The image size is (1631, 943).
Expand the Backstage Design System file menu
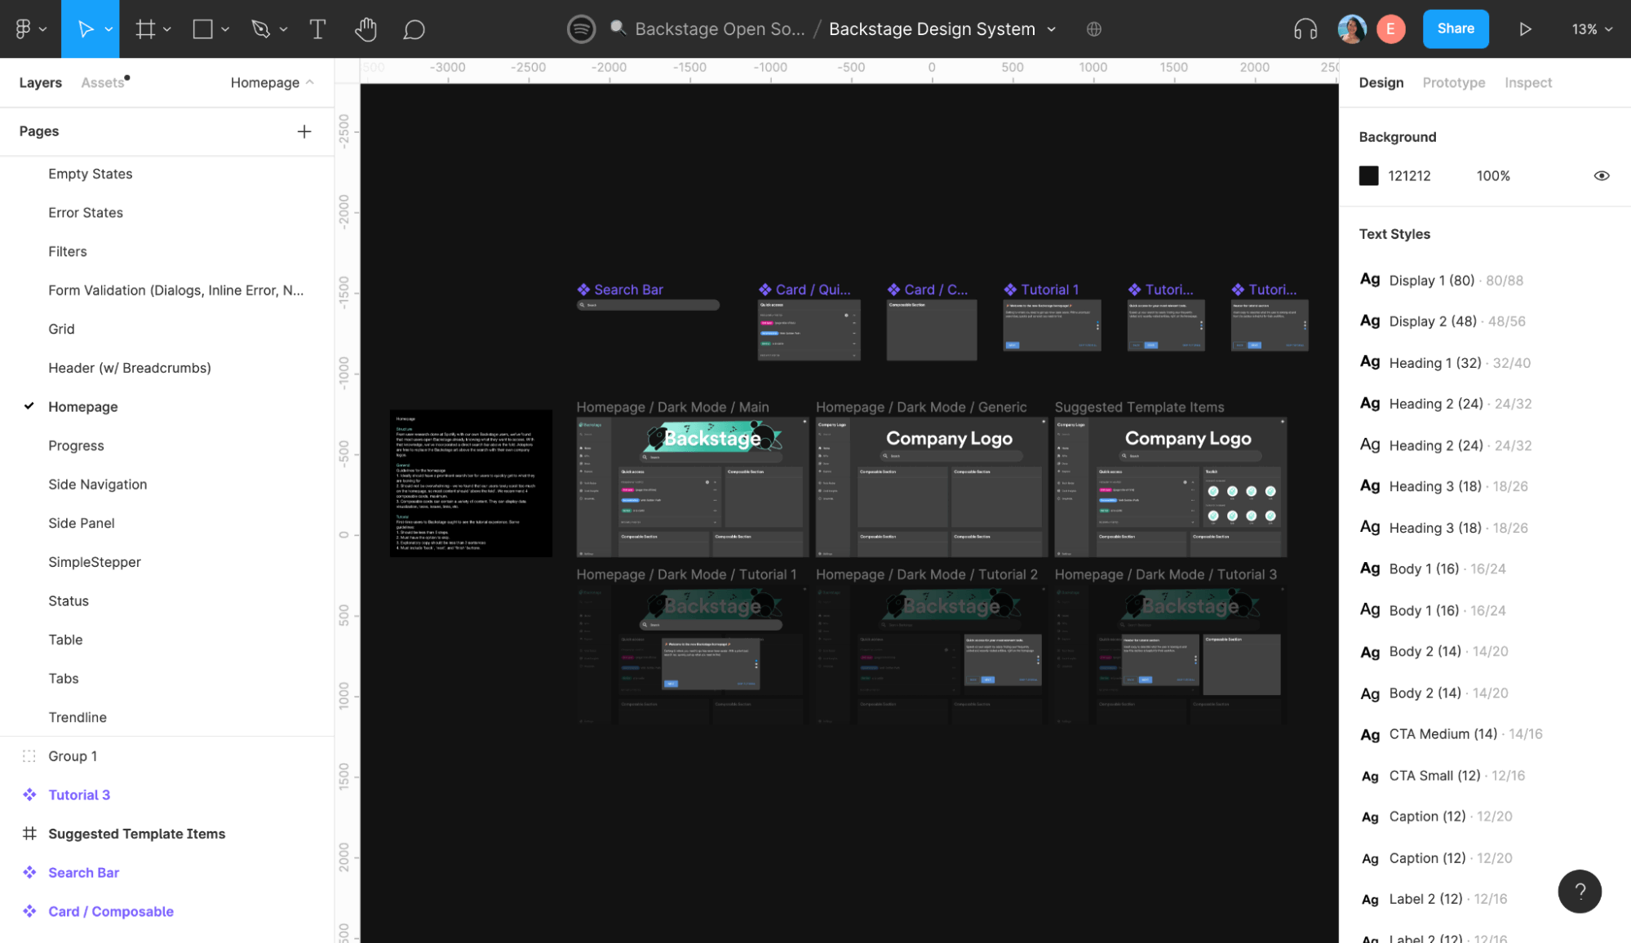1053,29
